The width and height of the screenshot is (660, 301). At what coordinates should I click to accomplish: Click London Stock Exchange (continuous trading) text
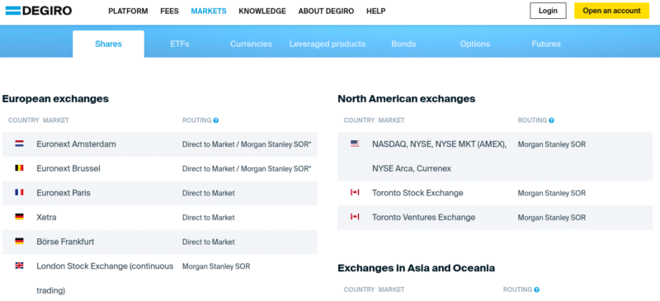click(105, 278)
